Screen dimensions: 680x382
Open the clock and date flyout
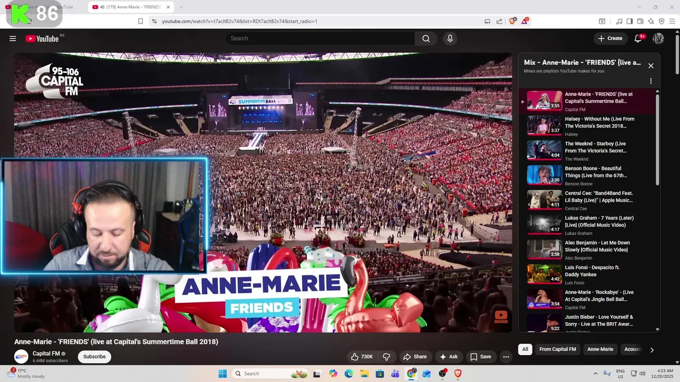pyautogui.click(x=663, y=374)
